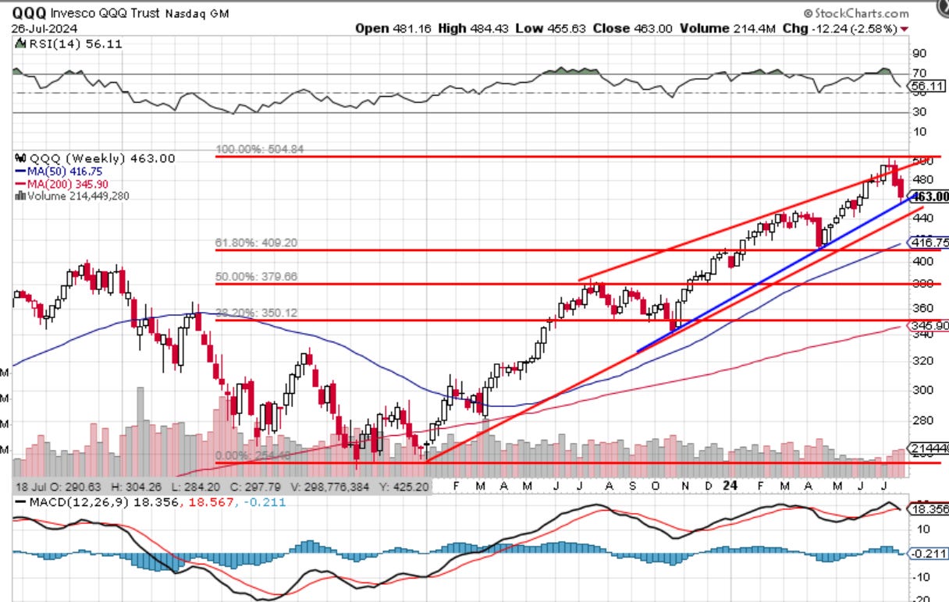This screenshot has height=602, width=949.
Task: Click the 70 level on RSI axis
Action: [x=919, y=74]
